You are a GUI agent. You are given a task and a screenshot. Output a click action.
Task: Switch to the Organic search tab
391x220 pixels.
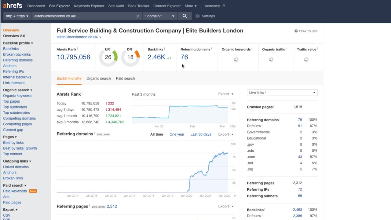pyautogui.click(x=99, y=79)
